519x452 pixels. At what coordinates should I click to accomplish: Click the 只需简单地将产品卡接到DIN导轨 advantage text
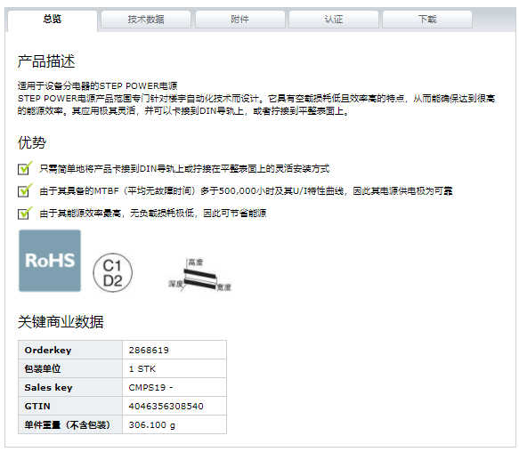[x=184, y=169]
